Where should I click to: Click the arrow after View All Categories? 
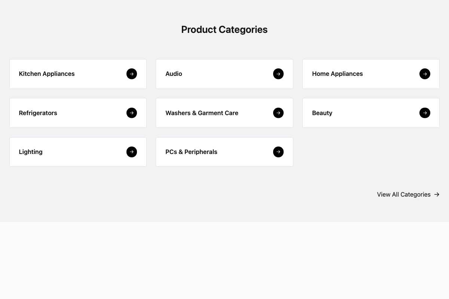click(437, 194)
